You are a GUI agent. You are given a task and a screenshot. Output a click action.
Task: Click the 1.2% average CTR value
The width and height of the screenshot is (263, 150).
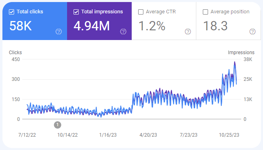click(x=152, y=26)
